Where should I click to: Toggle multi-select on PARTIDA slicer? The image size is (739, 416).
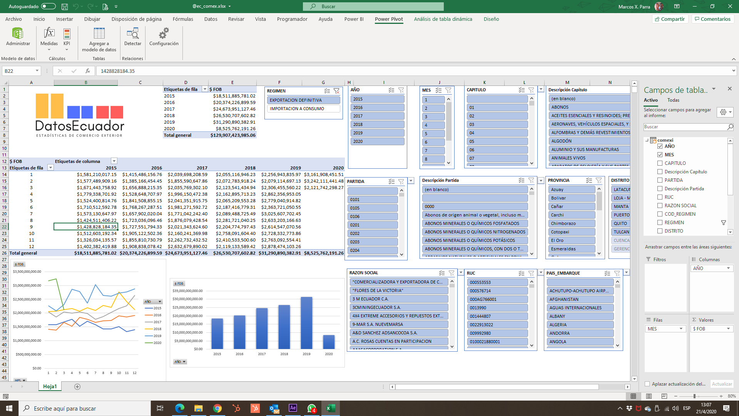point(391,181)
